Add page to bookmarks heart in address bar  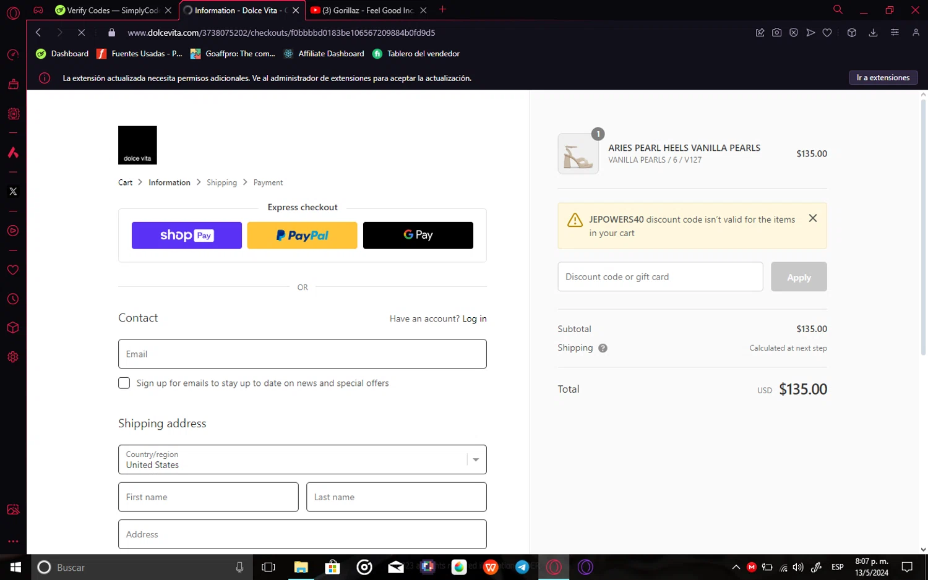point(827,32)
